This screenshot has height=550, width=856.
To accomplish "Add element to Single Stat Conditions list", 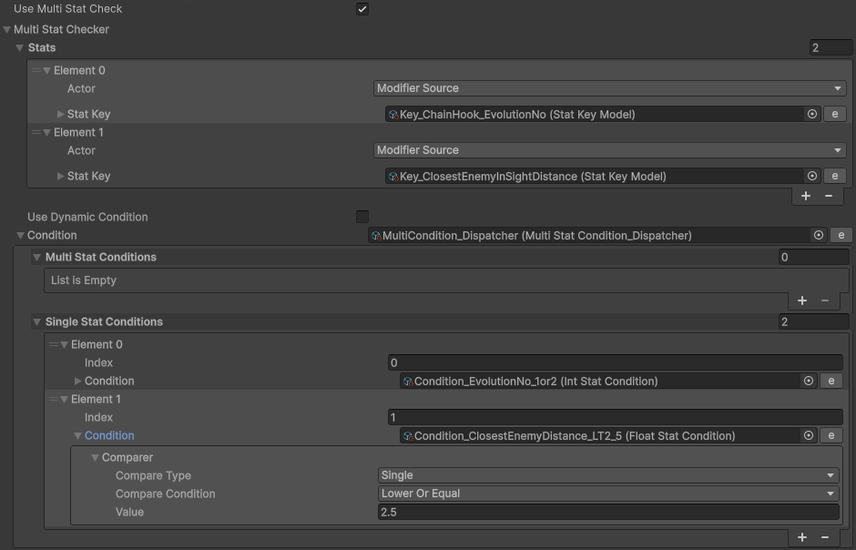I will [802, 537].
